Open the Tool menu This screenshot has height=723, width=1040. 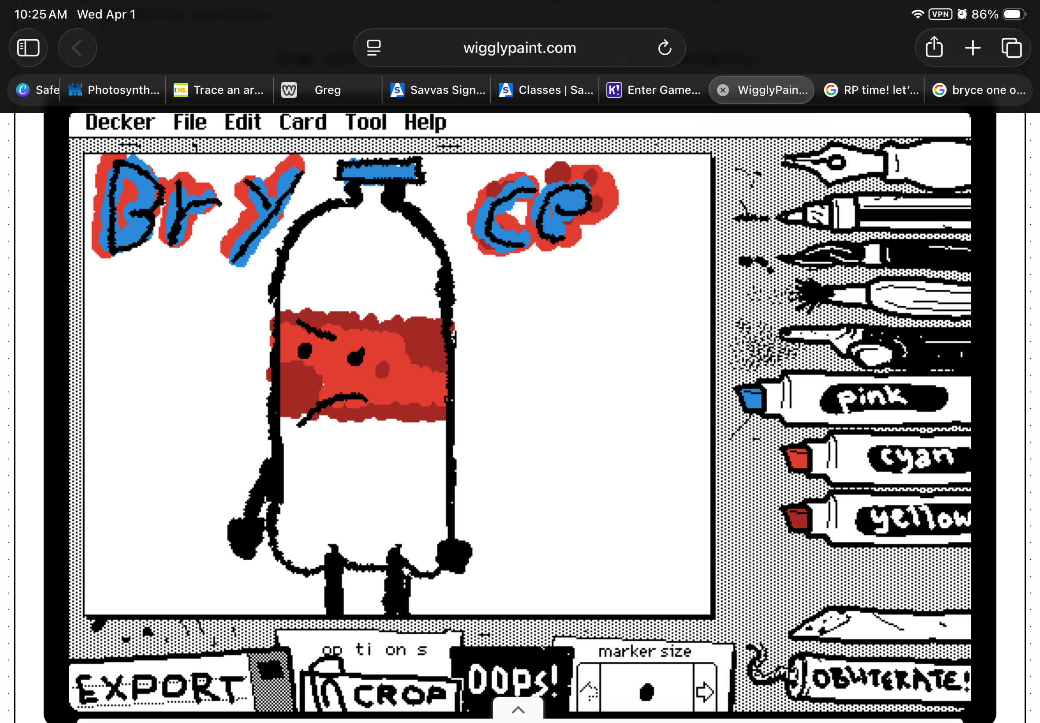pos(366,121)
